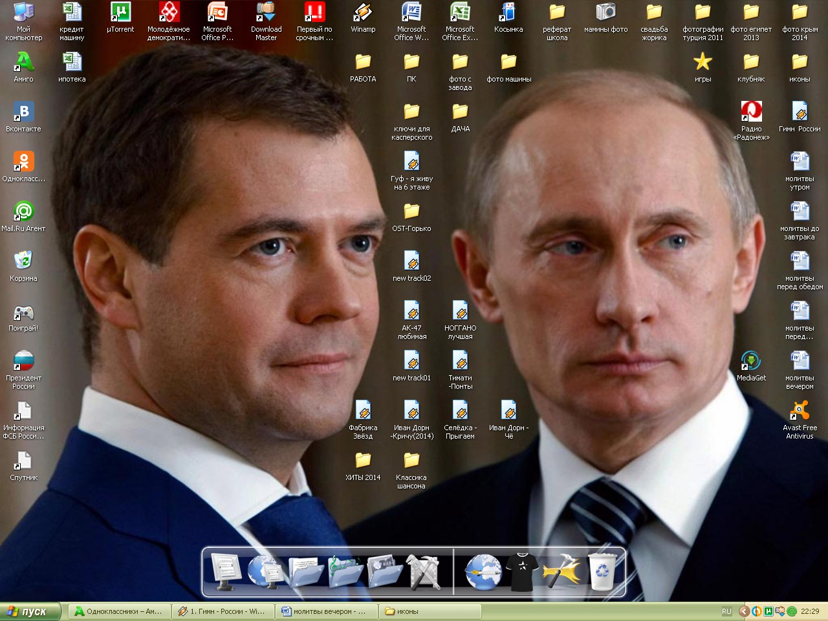Click the dock's monitor (My Computer) icon
828x621 pixels.
coord(226,571)
